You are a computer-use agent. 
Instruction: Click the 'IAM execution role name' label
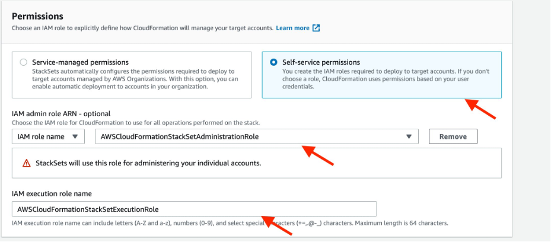pyautogui.click(x=52, y=193)
